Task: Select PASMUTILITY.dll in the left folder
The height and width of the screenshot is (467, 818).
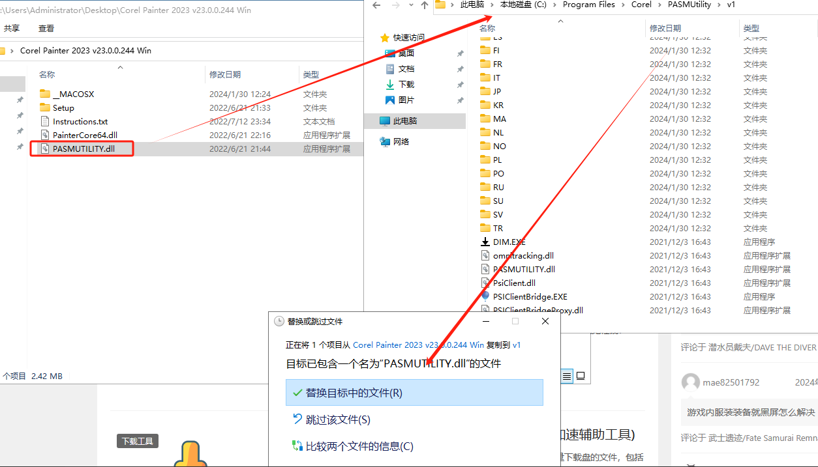Action: pyautogui.click(x=83, y=149)
